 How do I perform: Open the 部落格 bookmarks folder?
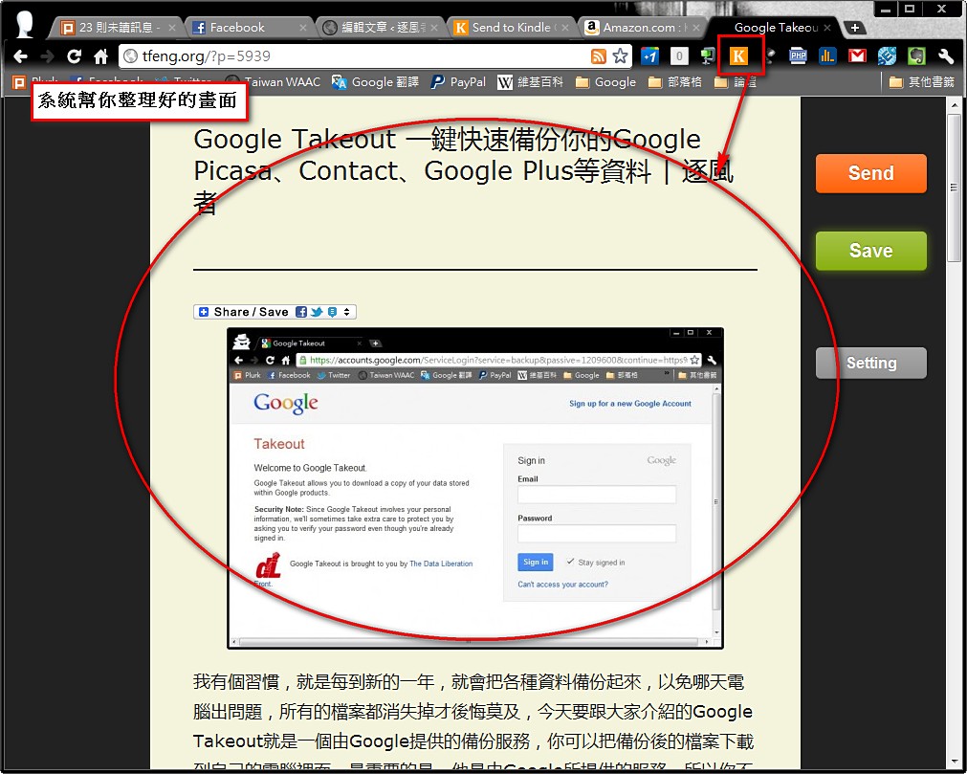click(x=674, y=82)
